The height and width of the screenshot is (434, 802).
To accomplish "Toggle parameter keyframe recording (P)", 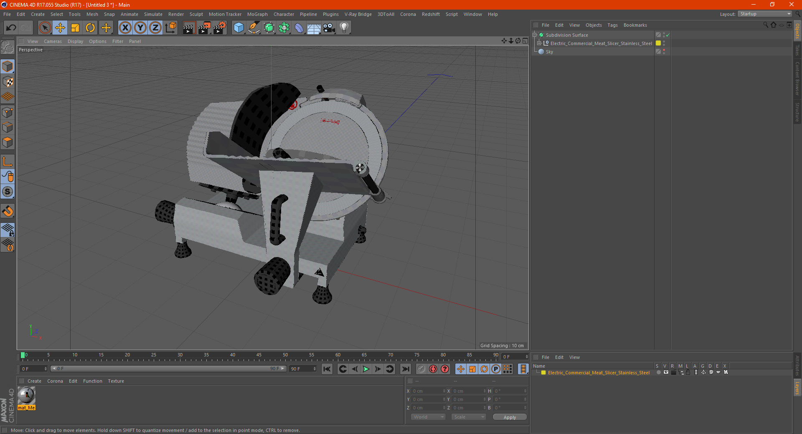I will pyautogui.click(x=496, y=369).
